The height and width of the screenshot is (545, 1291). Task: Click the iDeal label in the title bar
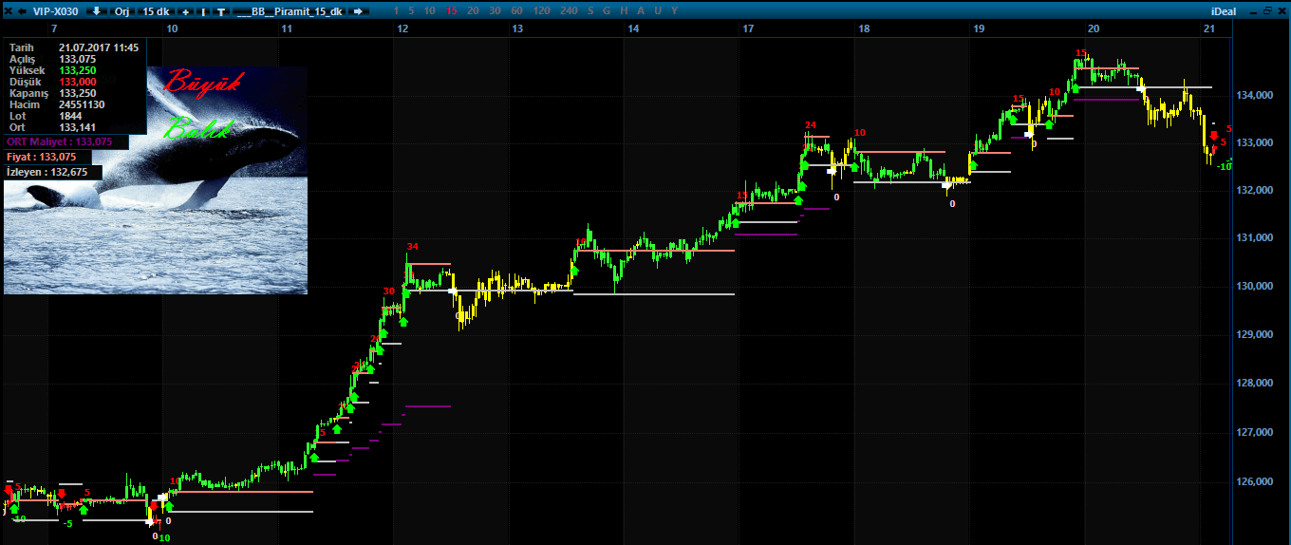tap(1225, 10)
